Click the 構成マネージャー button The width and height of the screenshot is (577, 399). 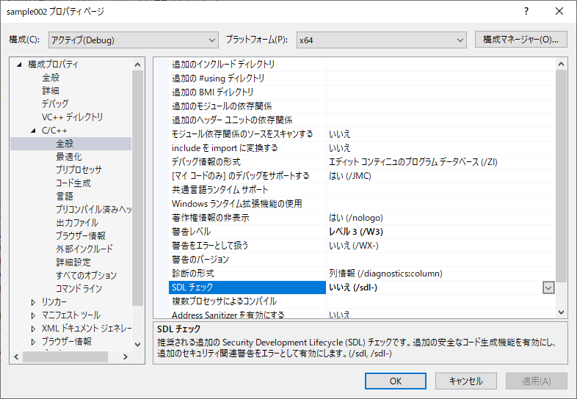click(520, 40)
